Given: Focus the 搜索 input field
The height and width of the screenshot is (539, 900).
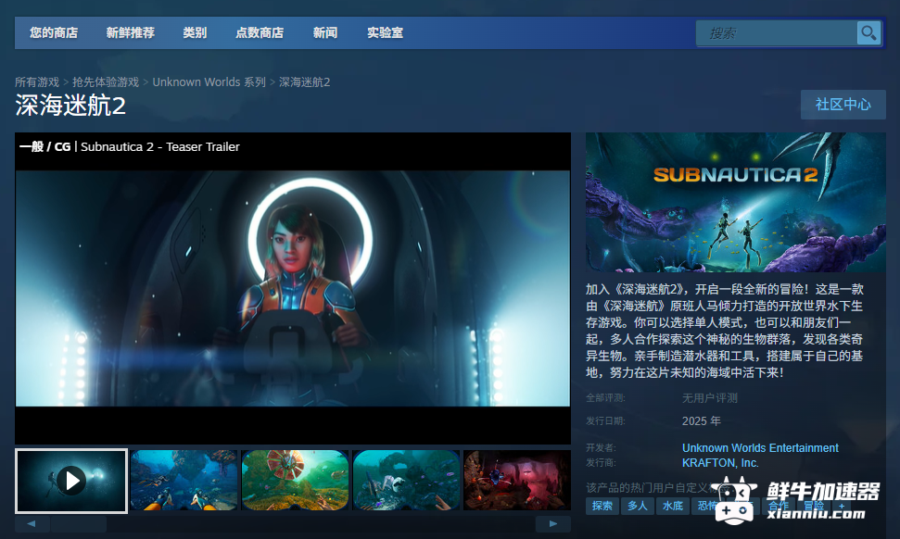Looking at the screenshot, I should tap(776, 33).
